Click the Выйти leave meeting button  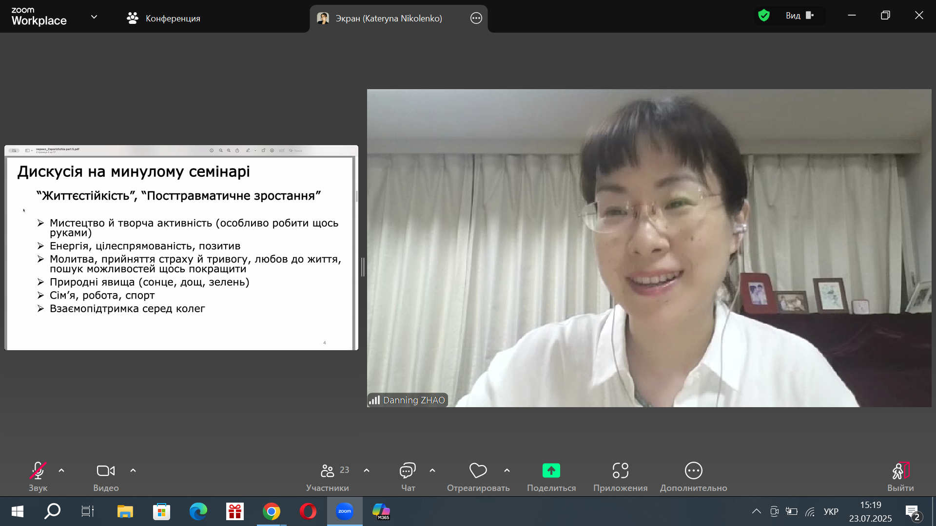[900, 476]
